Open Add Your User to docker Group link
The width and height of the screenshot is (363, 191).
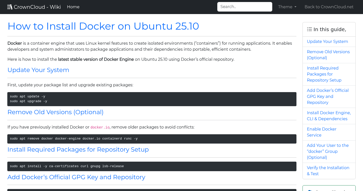327,151
